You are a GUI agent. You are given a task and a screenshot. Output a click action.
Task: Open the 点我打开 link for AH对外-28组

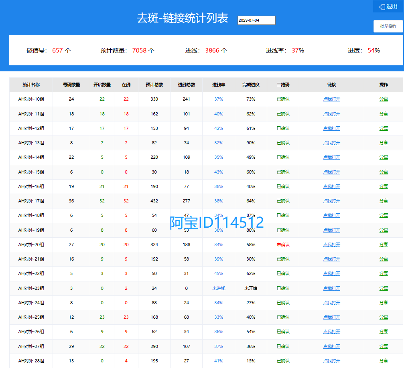point(332,361)
